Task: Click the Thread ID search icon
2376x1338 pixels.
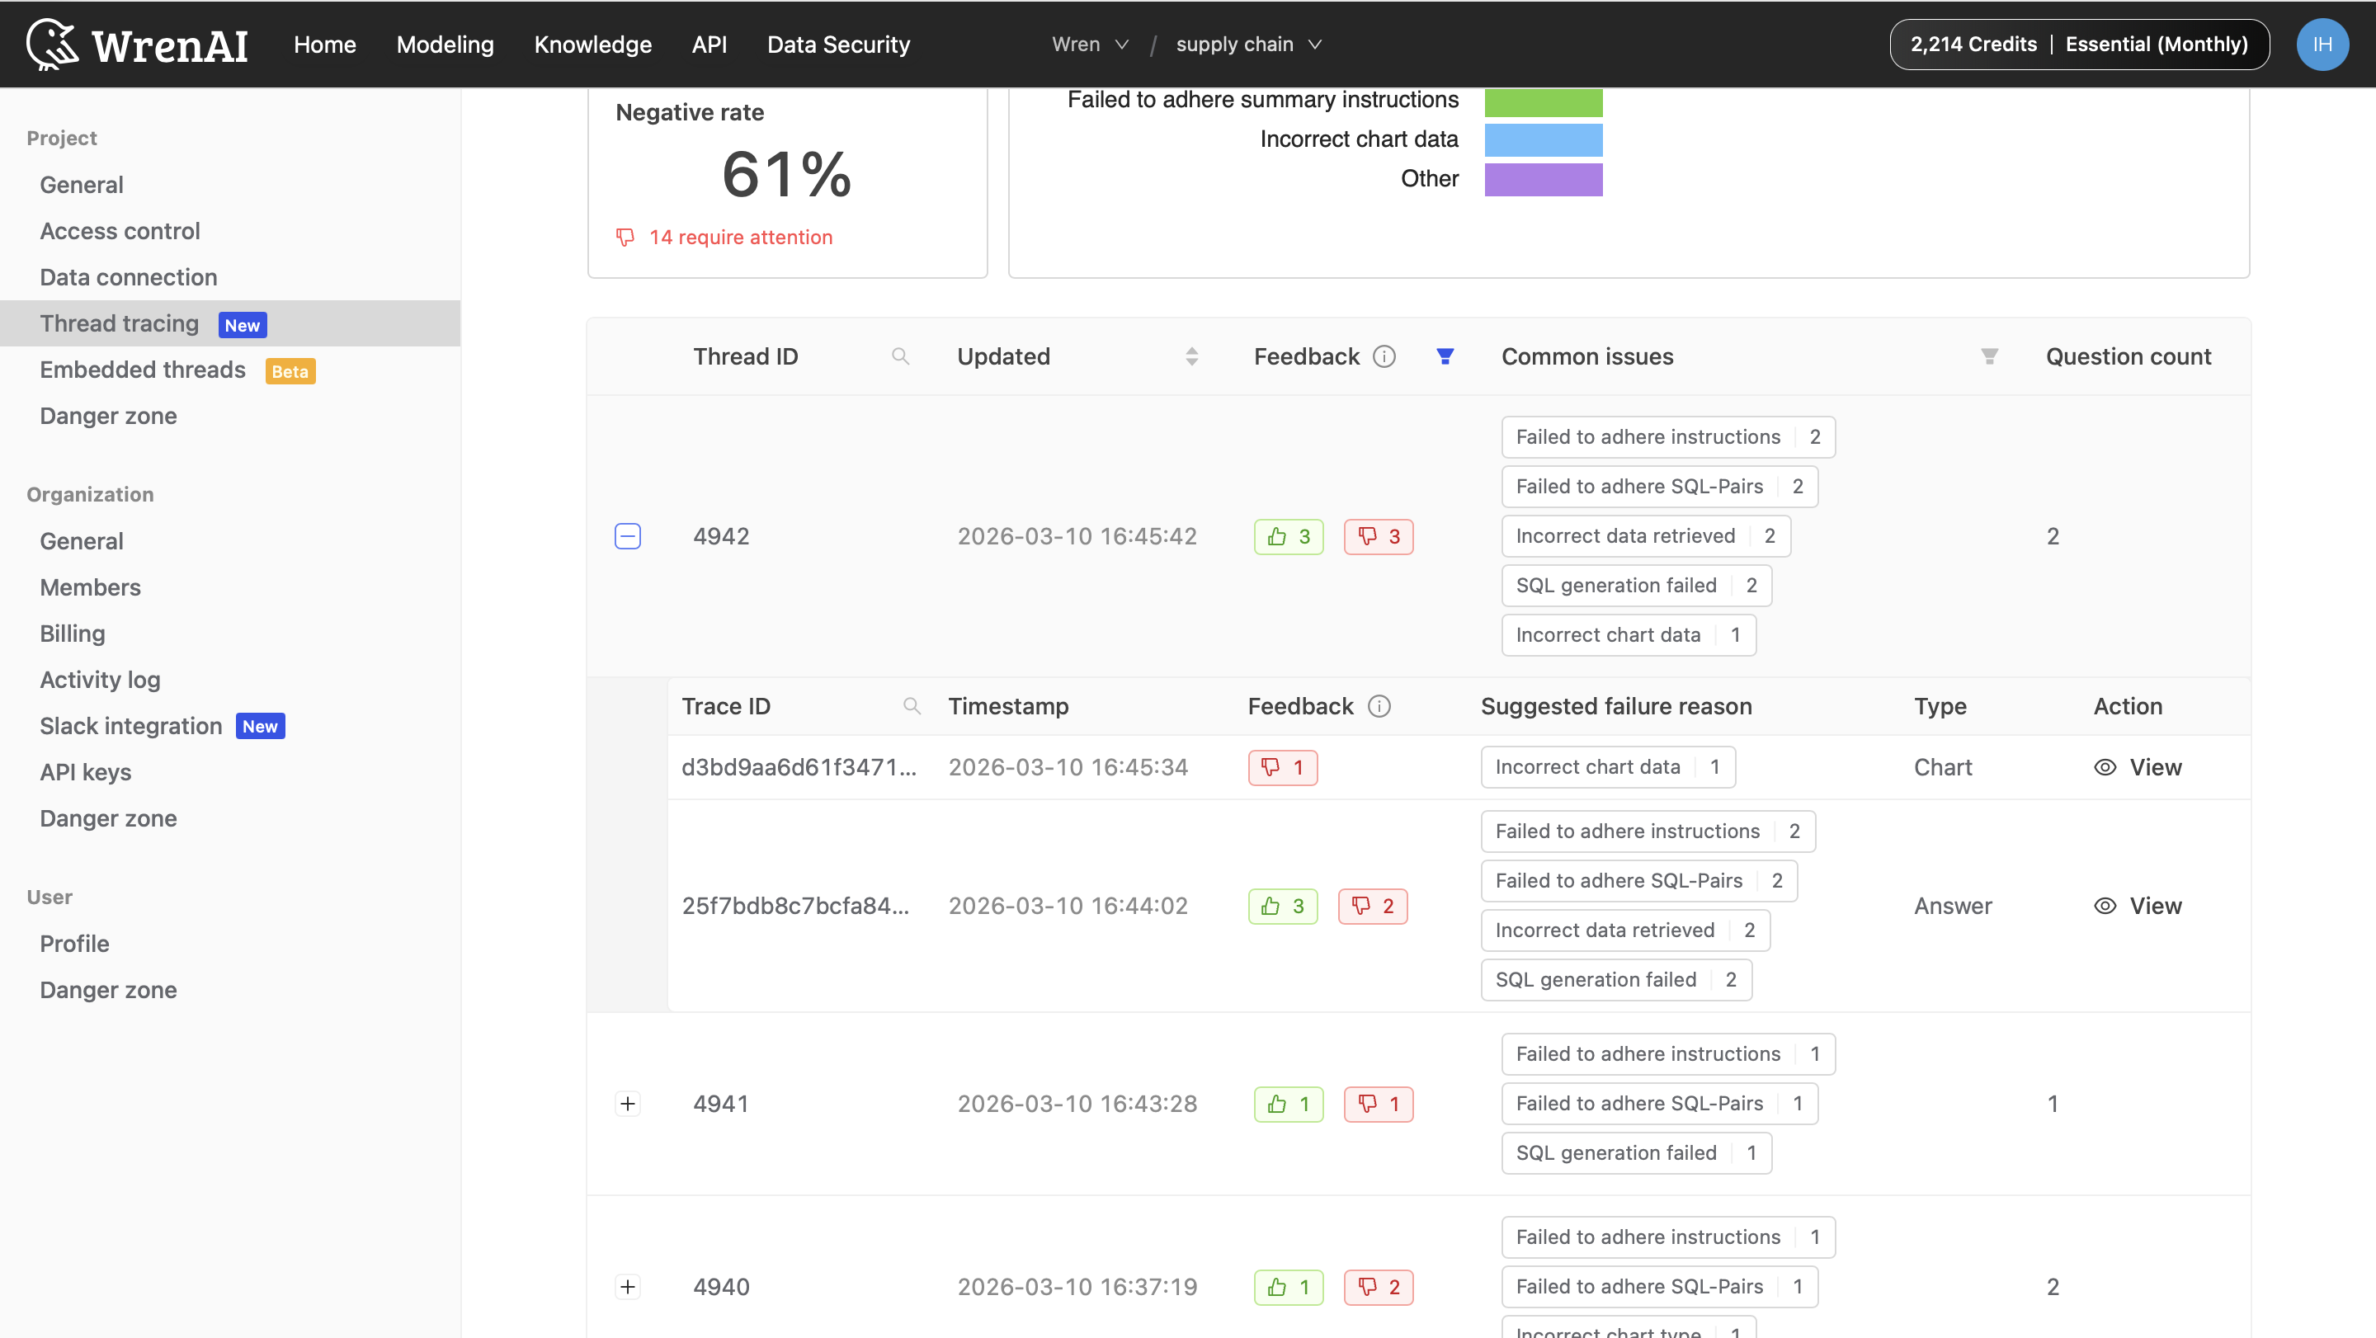Action: coord(900,357)
